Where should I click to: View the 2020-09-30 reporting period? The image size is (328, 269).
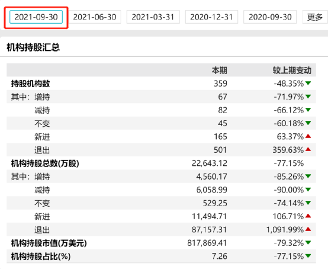(x=270, y=17)
